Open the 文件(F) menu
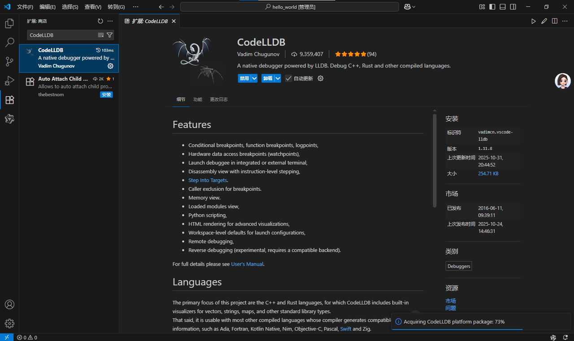Screen dimensions: 574x341 pos(25,7)
